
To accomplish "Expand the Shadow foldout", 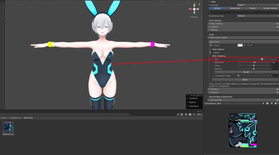I will coord(209,89).
